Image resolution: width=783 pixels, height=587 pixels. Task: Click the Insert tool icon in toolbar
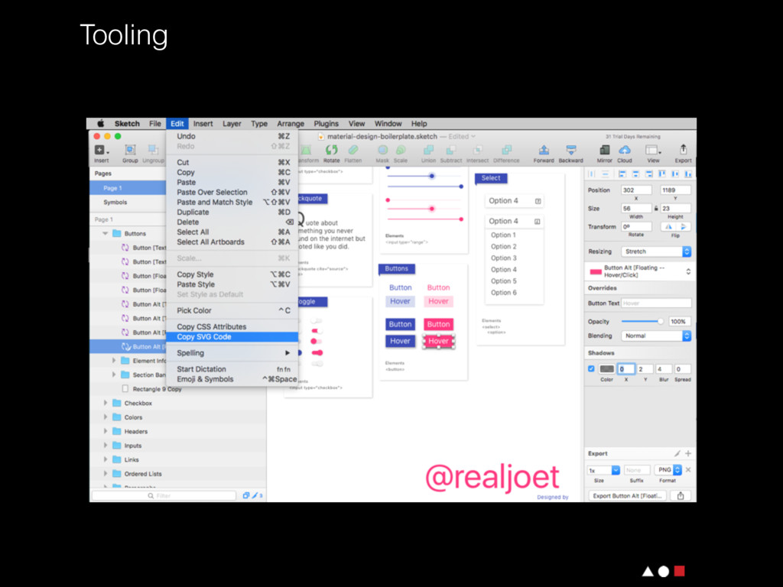pos(102,151)
